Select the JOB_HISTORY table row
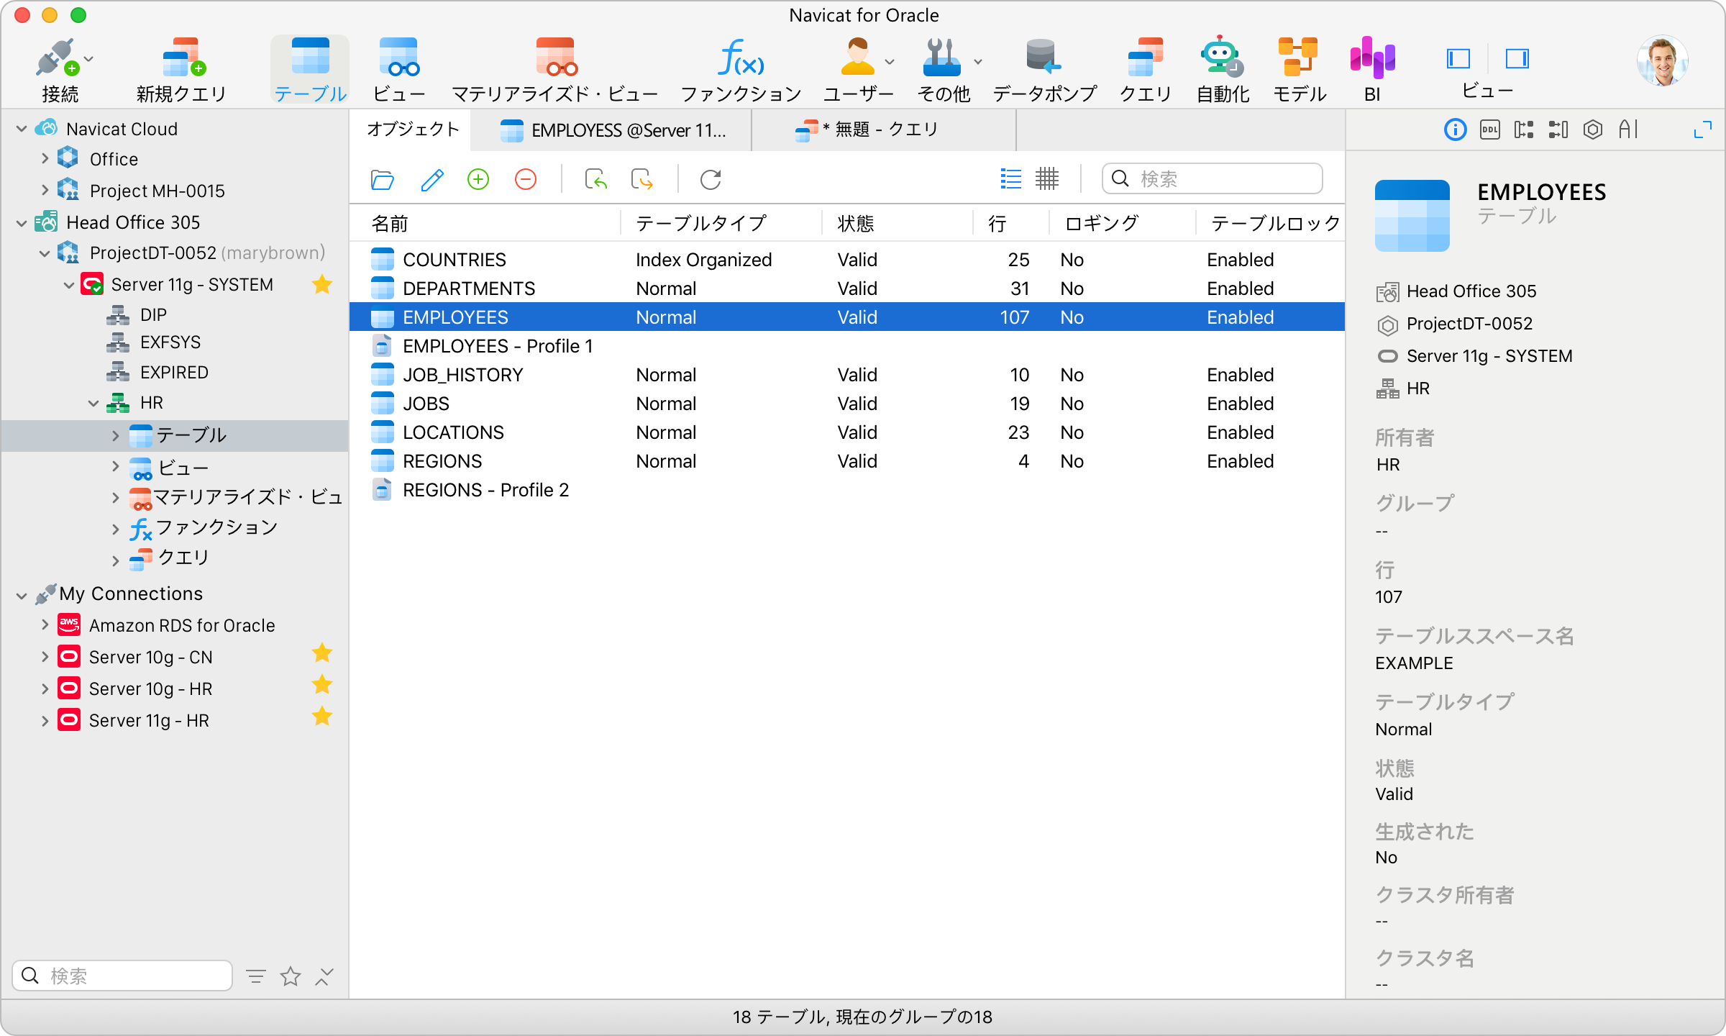 pos(846,374)
